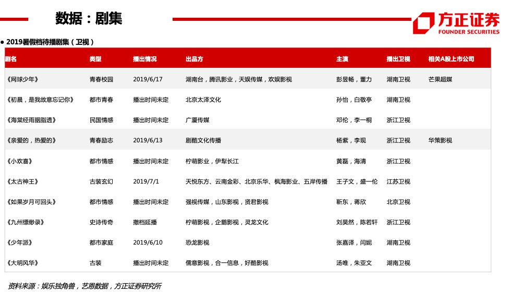Select drama title 《网球少年》
The height and width of the screenshot is (292, 523).
22,79
